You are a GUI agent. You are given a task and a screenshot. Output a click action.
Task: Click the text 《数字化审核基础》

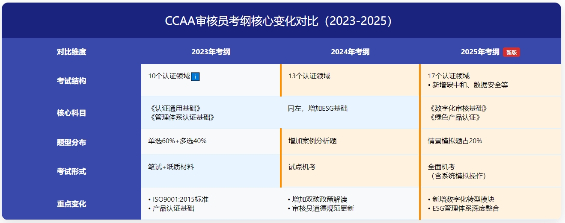(x=459, y=109)
